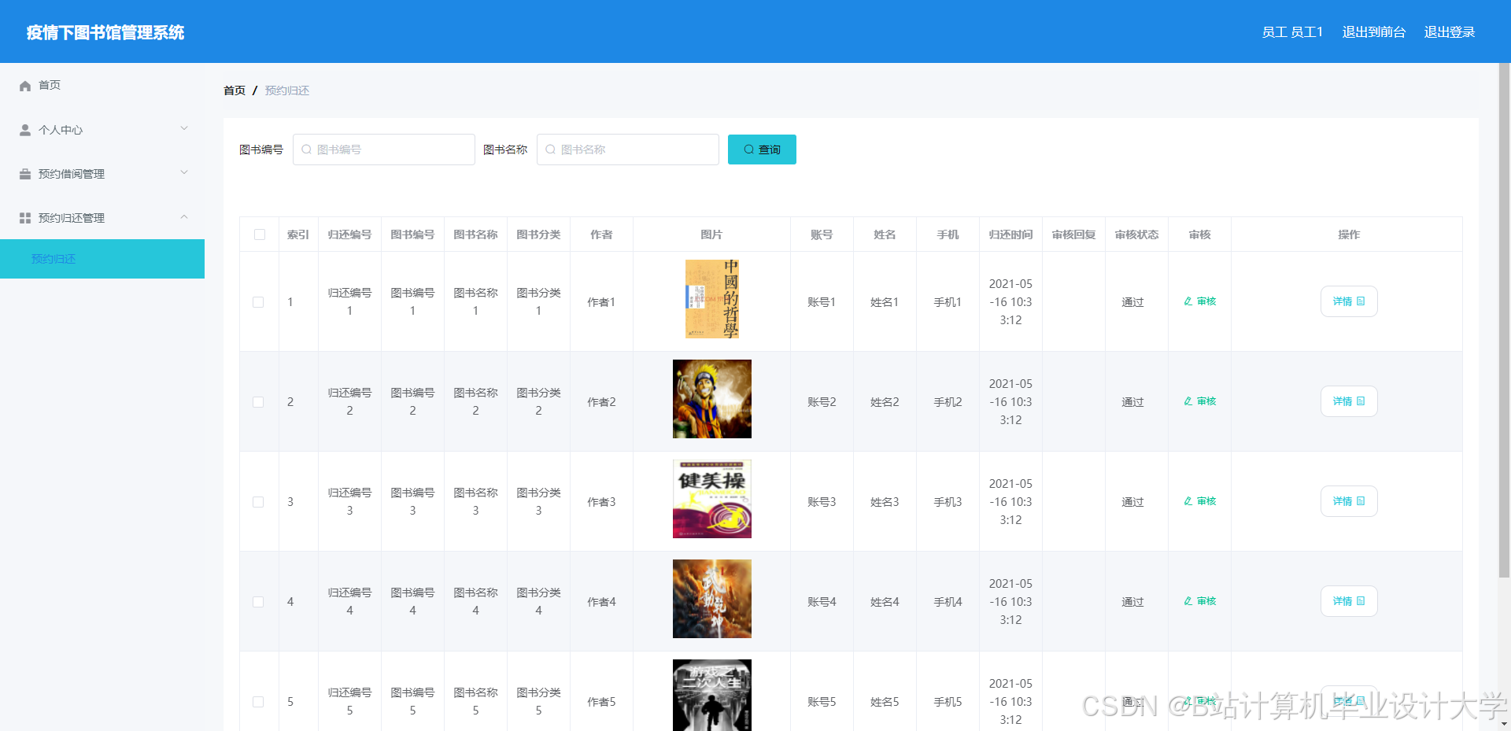1511x731 pixels.
Task: Check the checkbox for row 5
Action: coord(258,702)
